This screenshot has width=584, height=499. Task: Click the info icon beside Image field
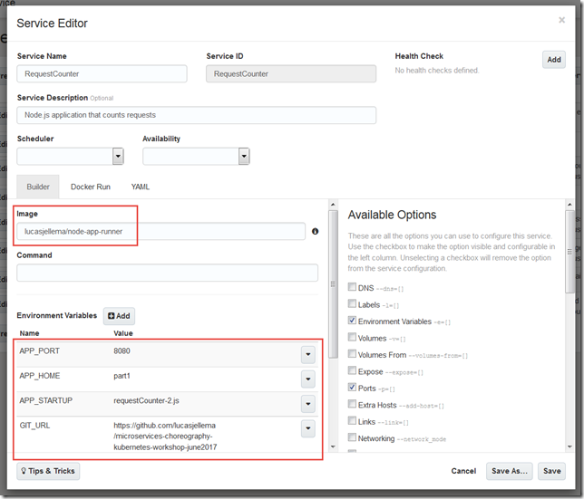[315, 232]
